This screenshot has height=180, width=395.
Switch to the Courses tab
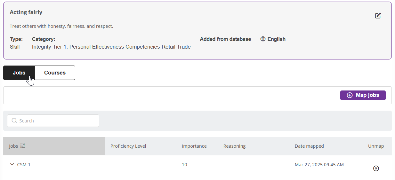[x=55, y=73]
